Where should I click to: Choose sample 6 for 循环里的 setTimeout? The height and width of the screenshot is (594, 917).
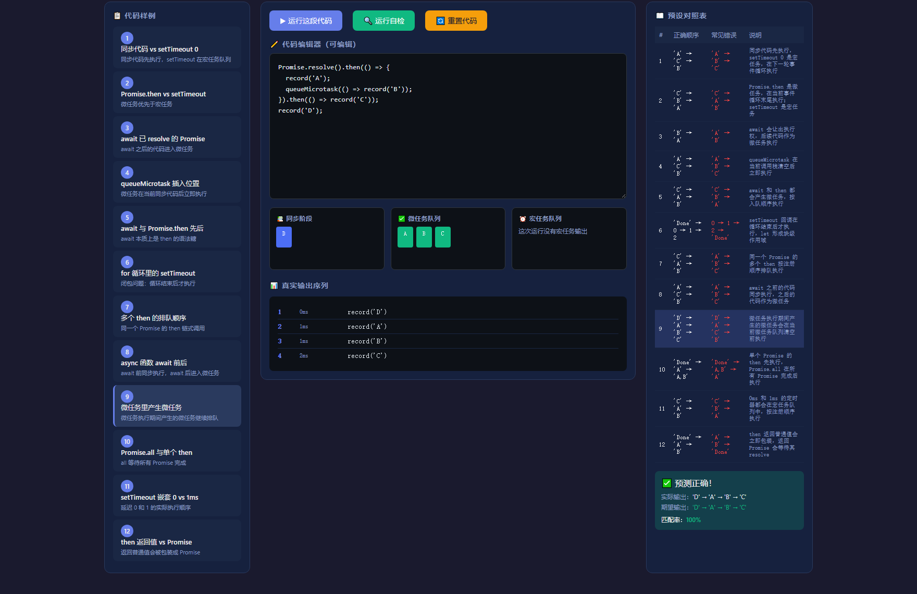coord(177,271)
